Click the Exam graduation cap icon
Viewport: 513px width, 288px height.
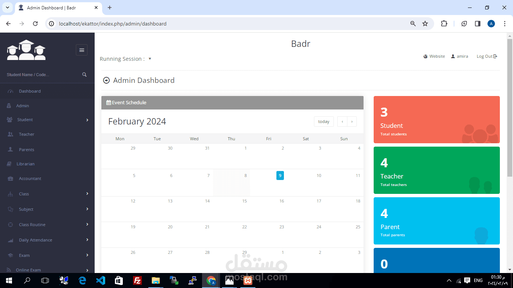coord(11,255)
